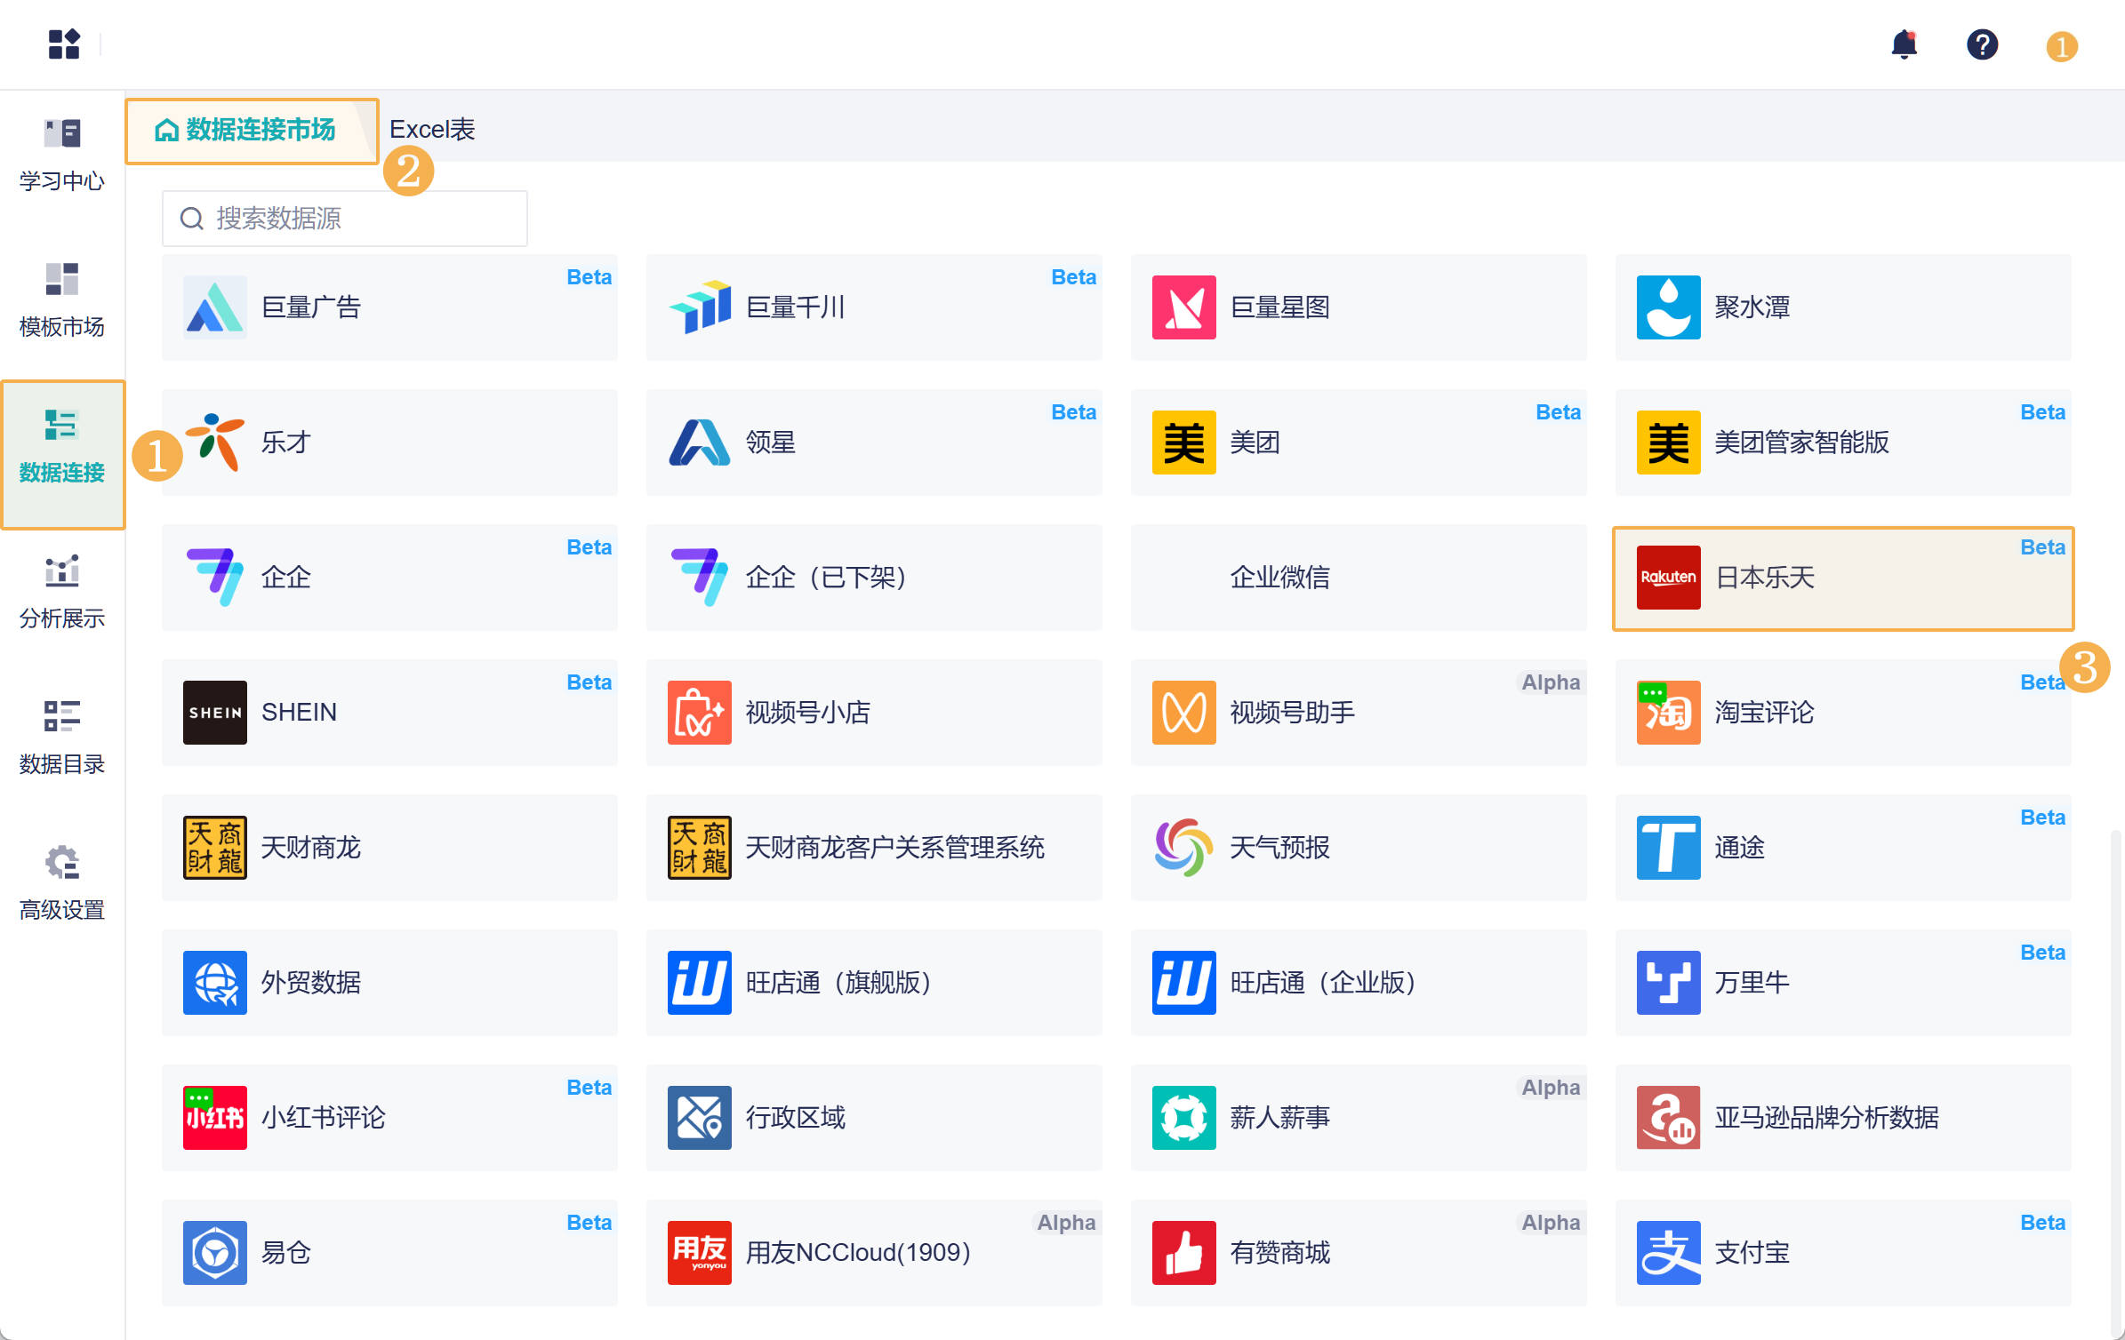Click the 企业微信 connector card
The height and width of the screenshot is (1340, 2125).
point(1358,578)
